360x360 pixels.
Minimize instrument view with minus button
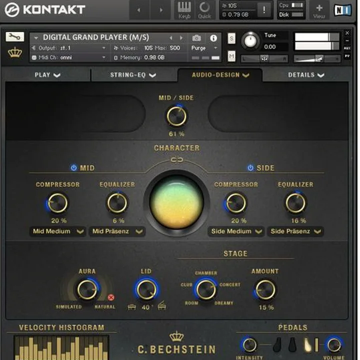(x=347, y=40)
